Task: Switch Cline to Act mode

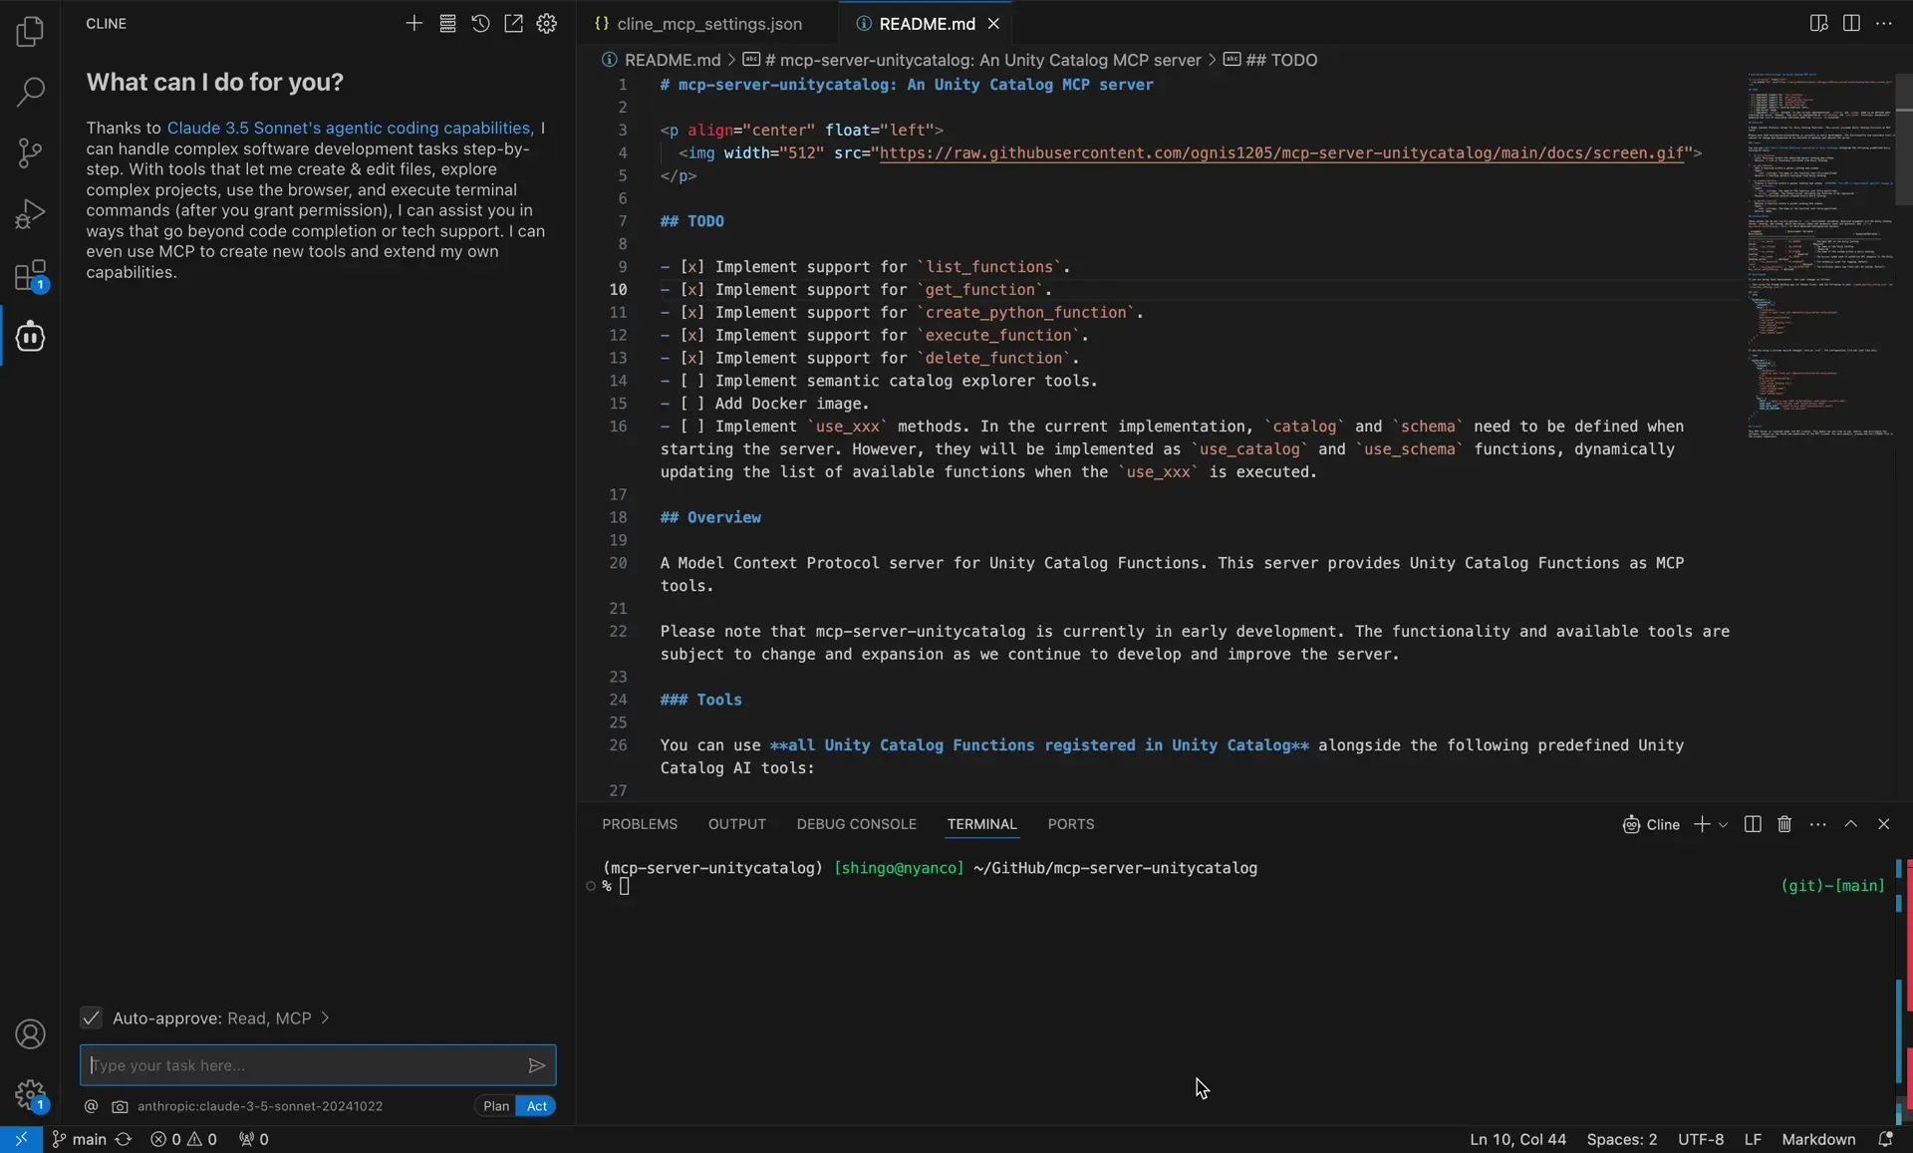Action: pyautogui.click(x=536, y=1106)
